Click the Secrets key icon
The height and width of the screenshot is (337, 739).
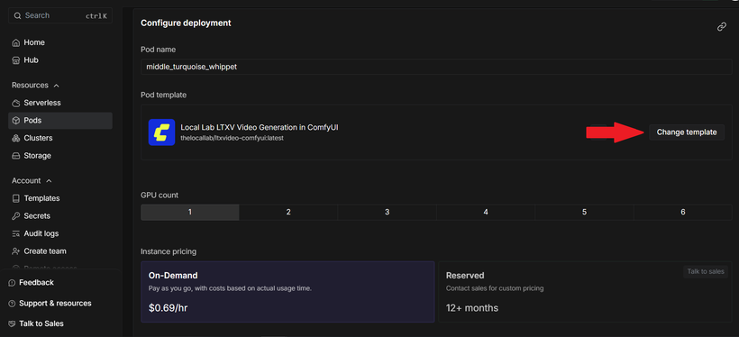coord(15,216)
